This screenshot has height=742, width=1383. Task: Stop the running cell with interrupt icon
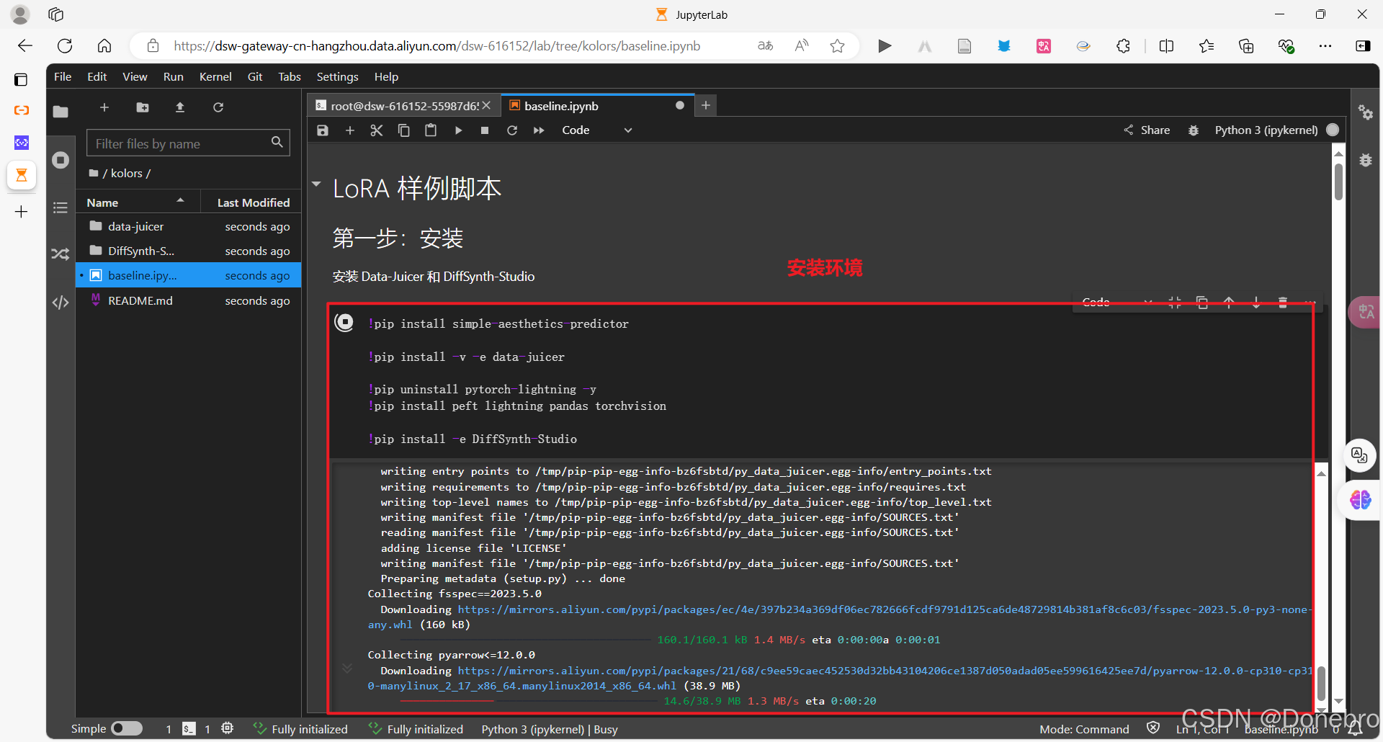(485, 130)
